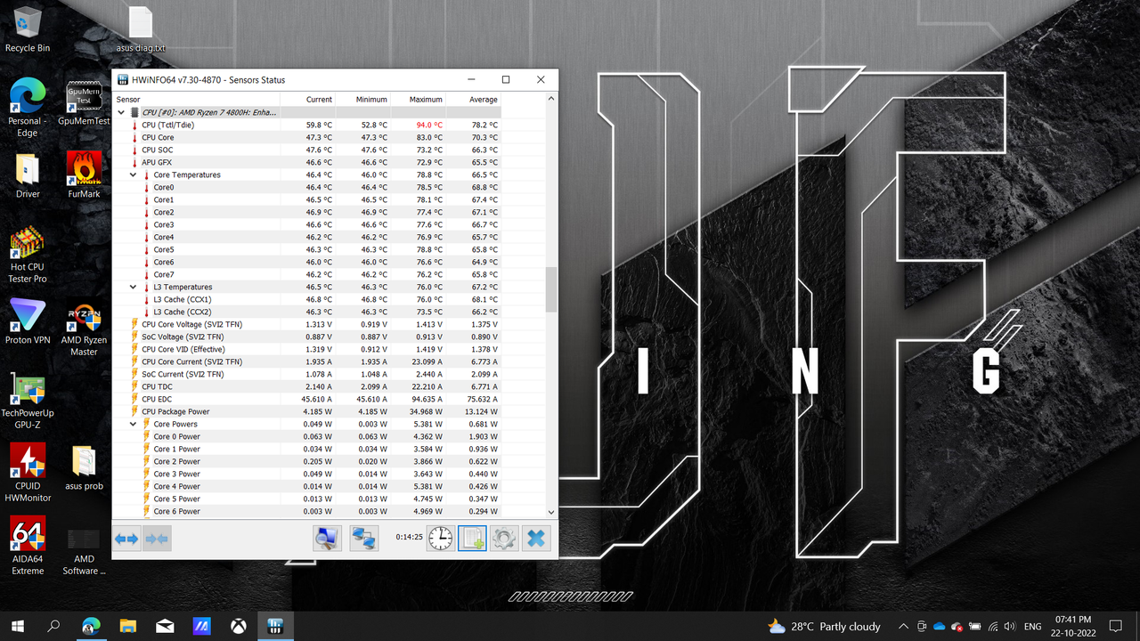This screenshot has width=1140, height=641.
Task: Open Xbox app from taskbar
Action: tap(239, 626)
